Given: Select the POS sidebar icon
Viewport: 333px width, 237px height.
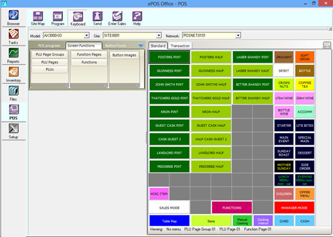Looking at the screenshot, I should (x=13, y=112).
